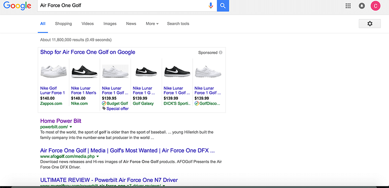The image size is (389, 188).
Task: Switch to the News tab
Action: [131, 24]
